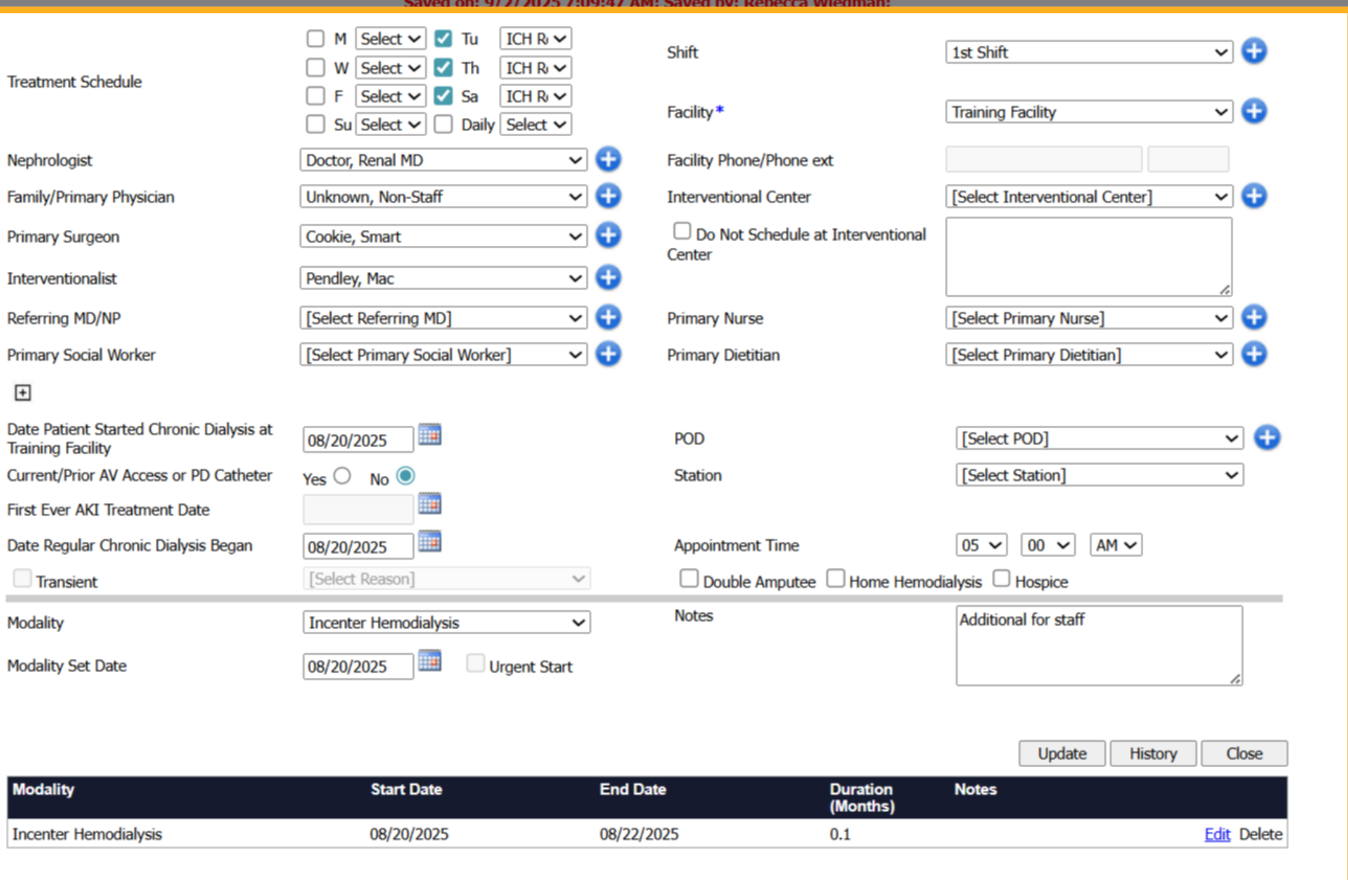This screenshot has height=880, width=1348.
Task: Click the Update button
Action: pos(1062,754)
